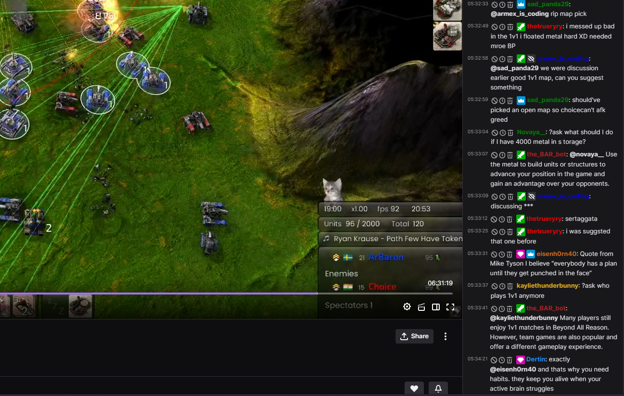The image size is (624, 396).
Task: Timeout eisenh0rn40 on the 05:33:31 message
Action: [502, 254]
